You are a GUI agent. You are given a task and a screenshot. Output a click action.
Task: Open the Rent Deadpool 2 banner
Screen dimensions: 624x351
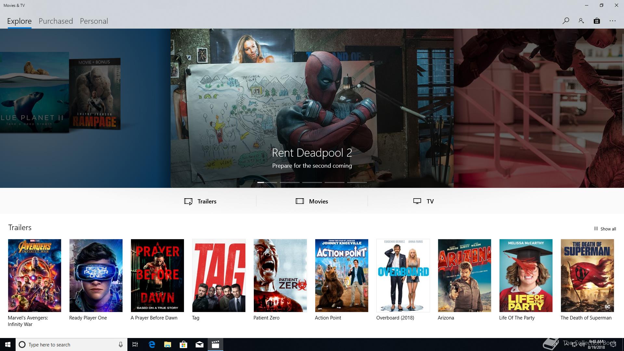click(x=312, y=108)
